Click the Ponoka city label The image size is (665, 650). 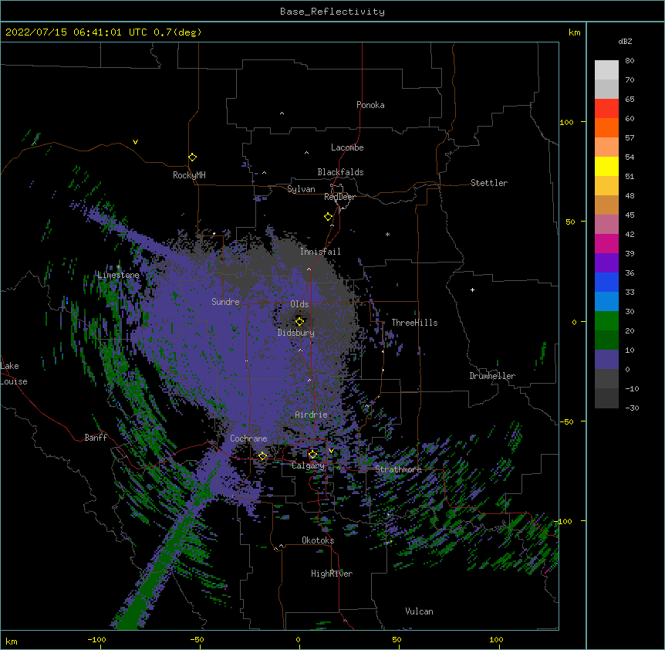[370, 105]
